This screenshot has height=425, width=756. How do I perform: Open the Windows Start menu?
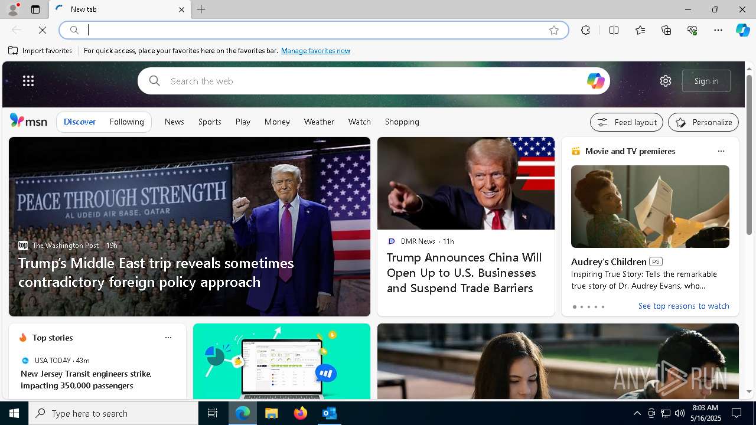14,413
